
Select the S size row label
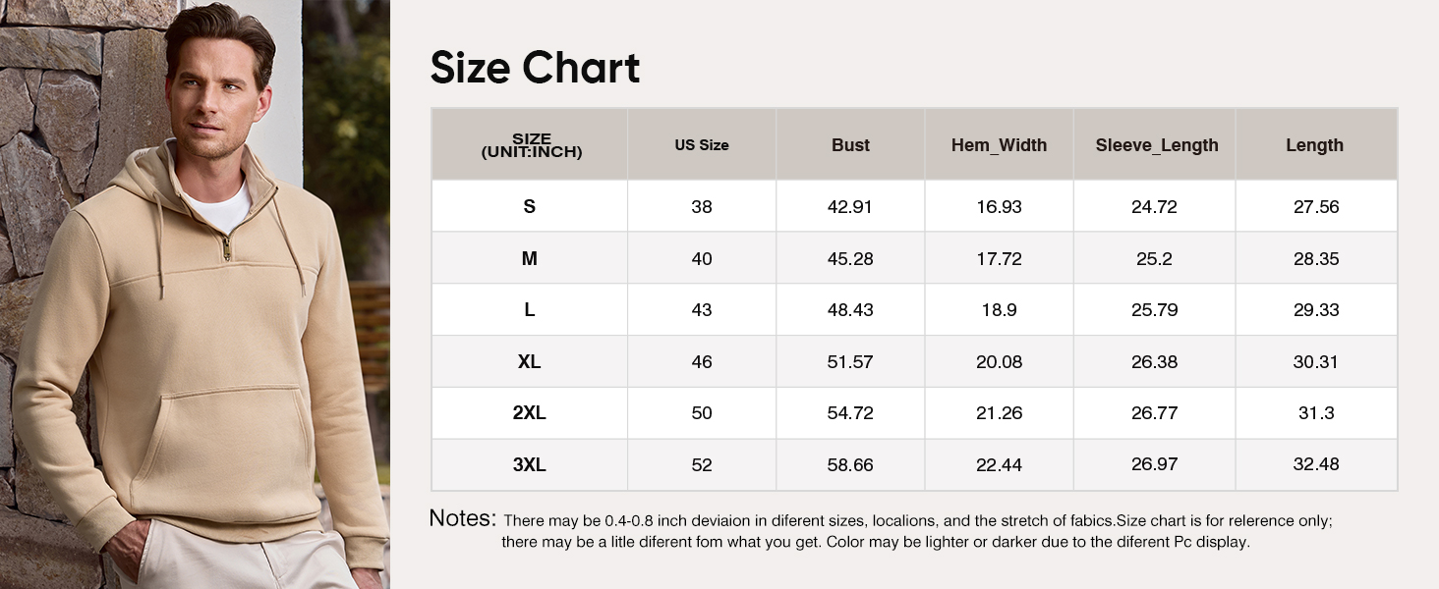click(530, 207)
